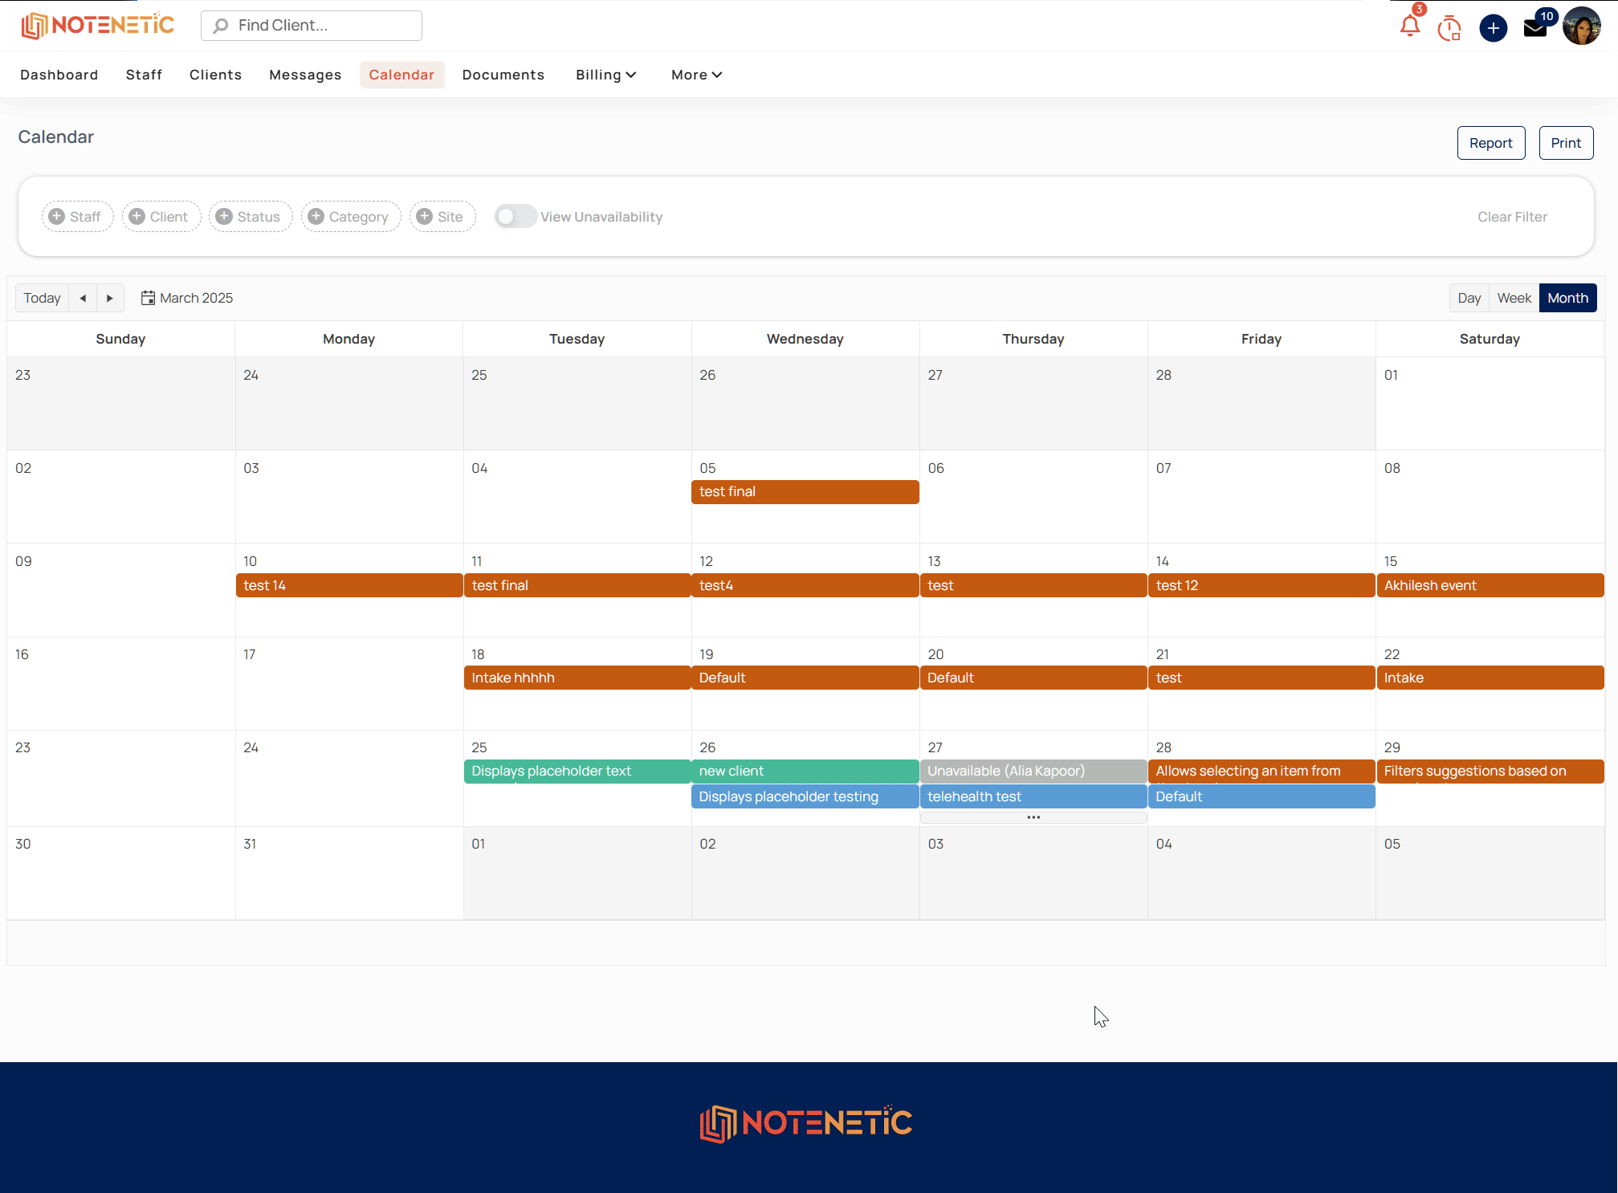Add a Staff filter
This screenshot has height=1193, width=1618.
pos(77,217)
